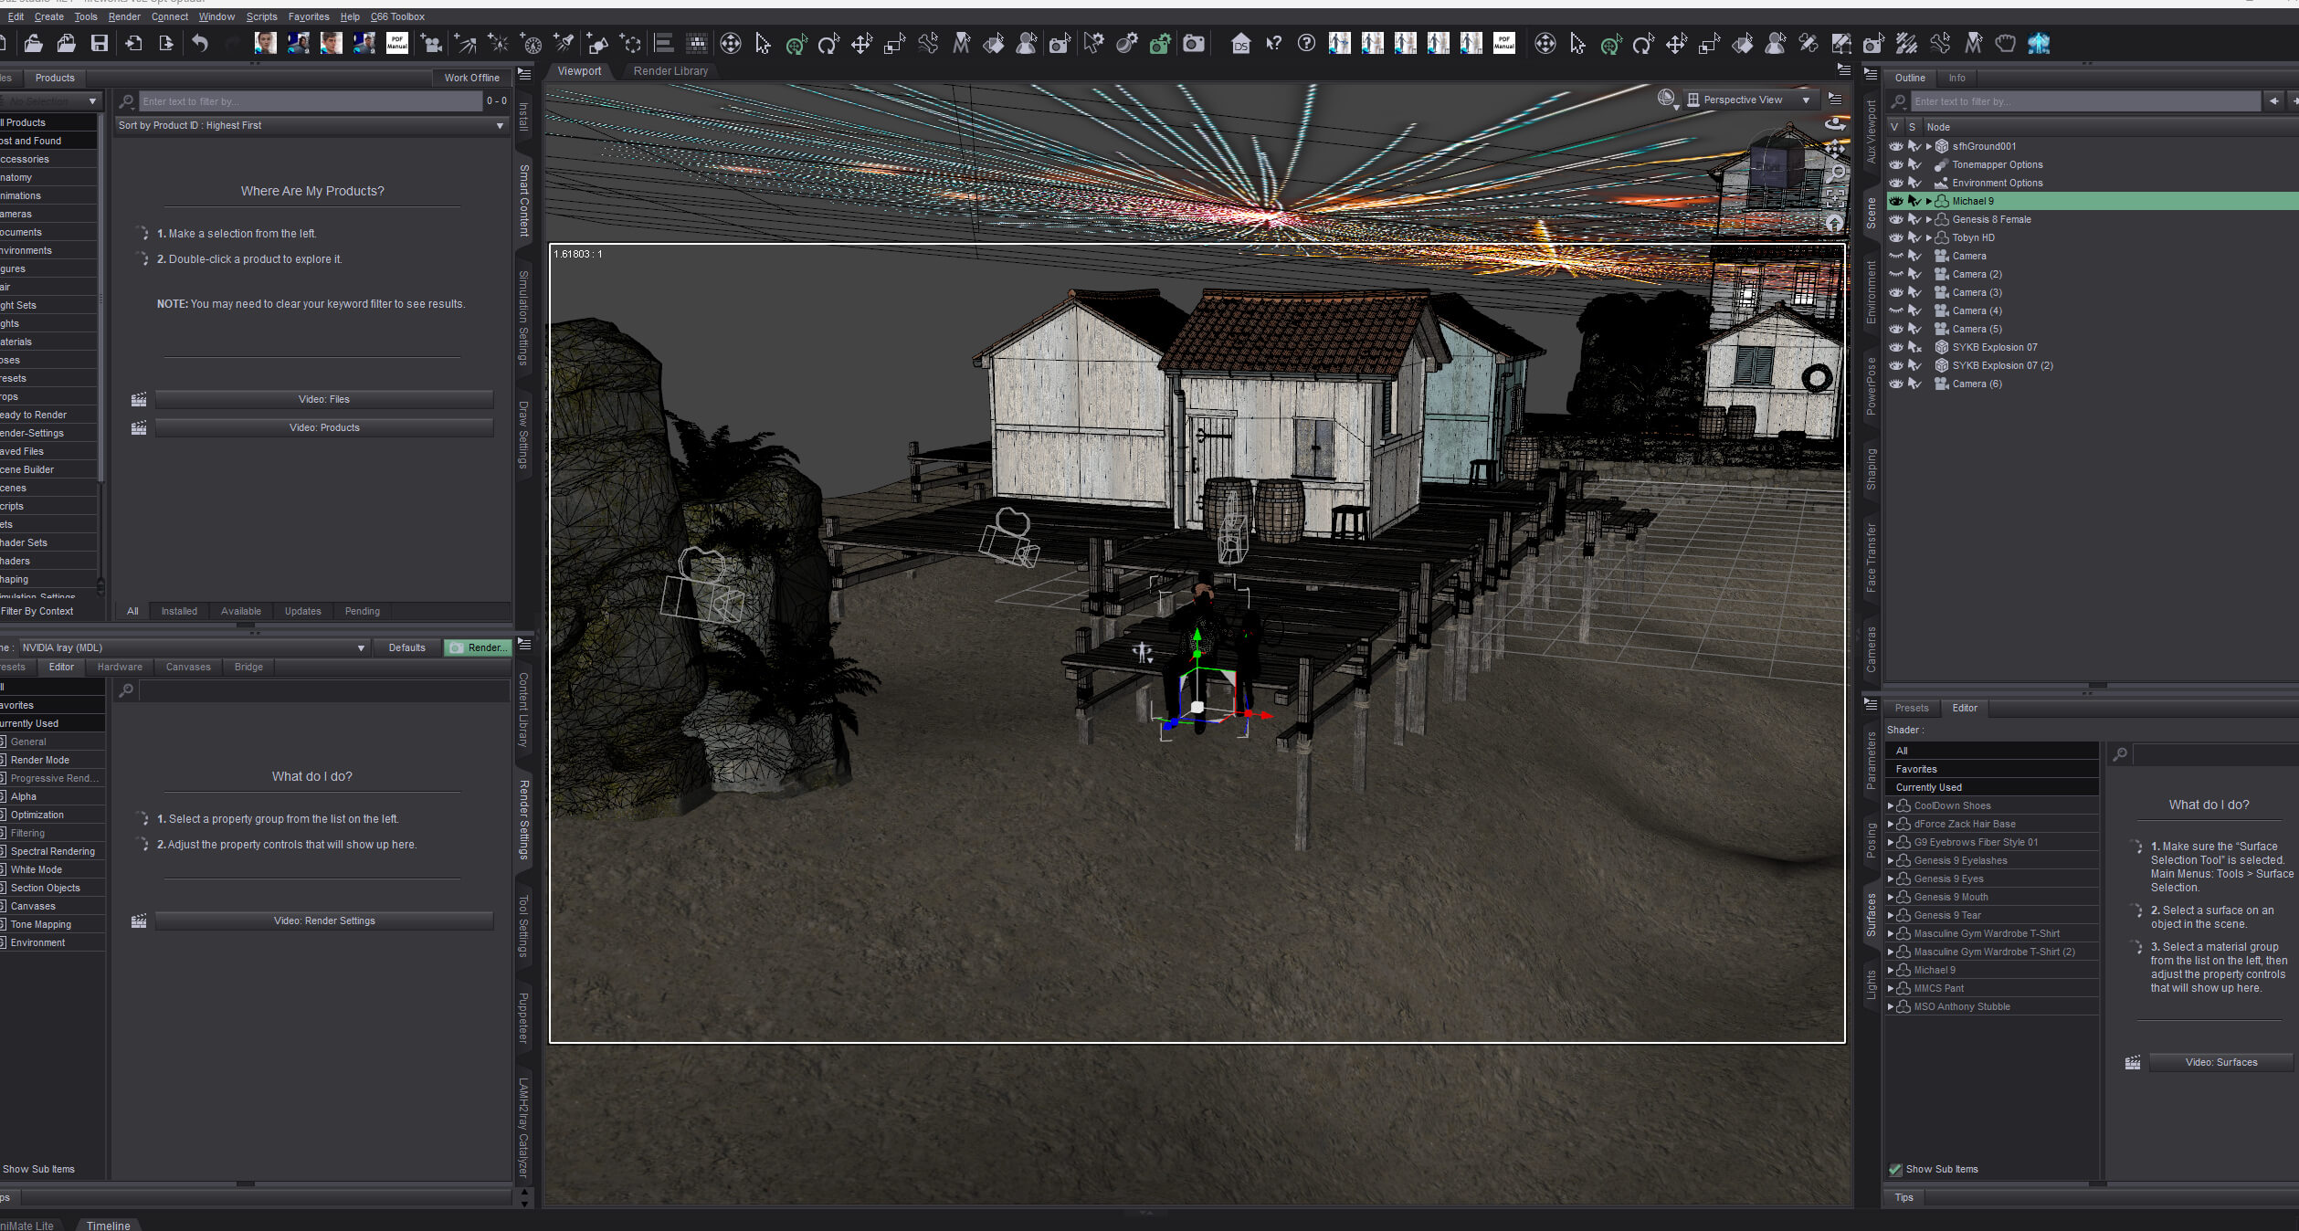This screenshot has height=1231, width=2299.
Task: Select the strand hair brush tool icon
Action: (1907, 43)
